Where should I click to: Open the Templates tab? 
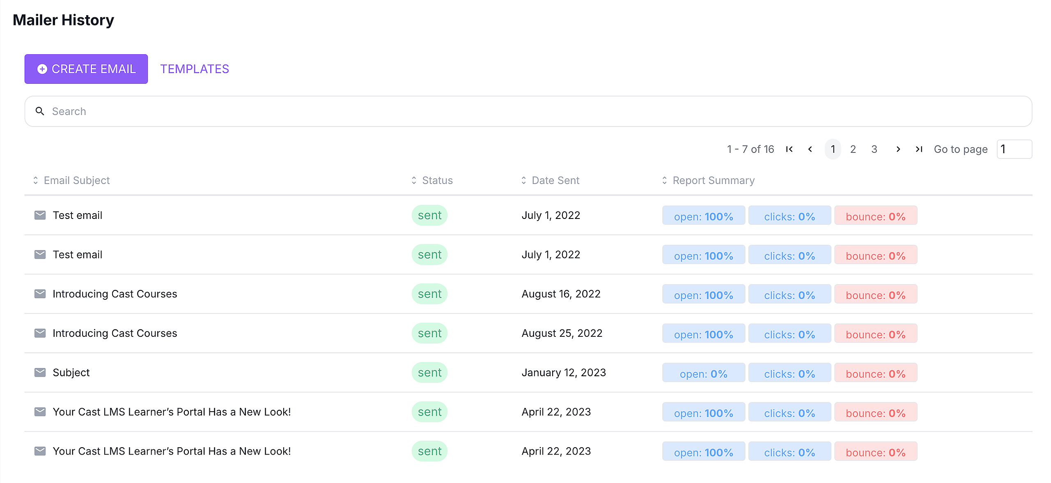coord(195,69)
